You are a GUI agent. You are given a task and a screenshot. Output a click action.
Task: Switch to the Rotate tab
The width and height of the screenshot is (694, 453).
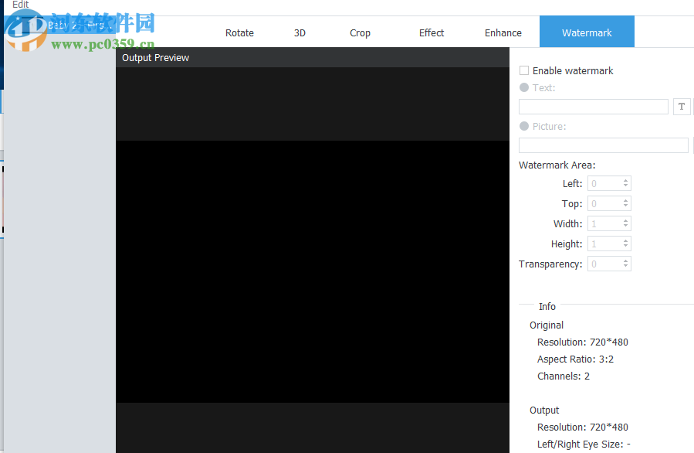[x=239, y=32]
